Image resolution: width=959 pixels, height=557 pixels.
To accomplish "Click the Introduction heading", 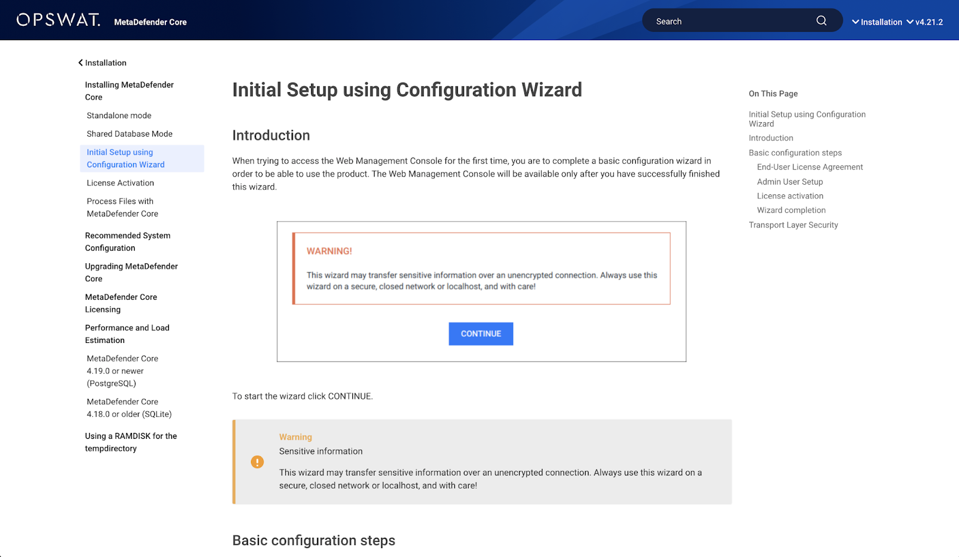I will coord(271,136).
